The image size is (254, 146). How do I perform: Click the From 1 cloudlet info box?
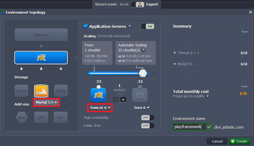97,53
